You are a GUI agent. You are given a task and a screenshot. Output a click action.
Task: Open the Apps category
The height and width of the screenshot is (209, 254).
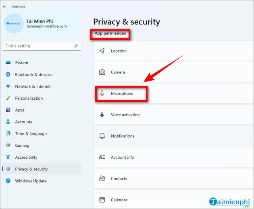tap(42, 110)
